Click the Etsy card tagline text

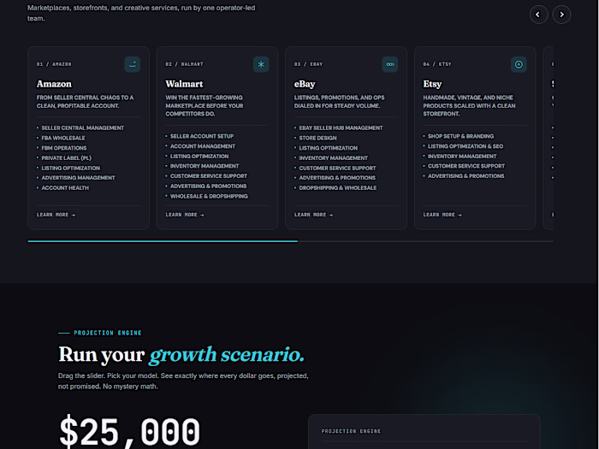point(469,106)
